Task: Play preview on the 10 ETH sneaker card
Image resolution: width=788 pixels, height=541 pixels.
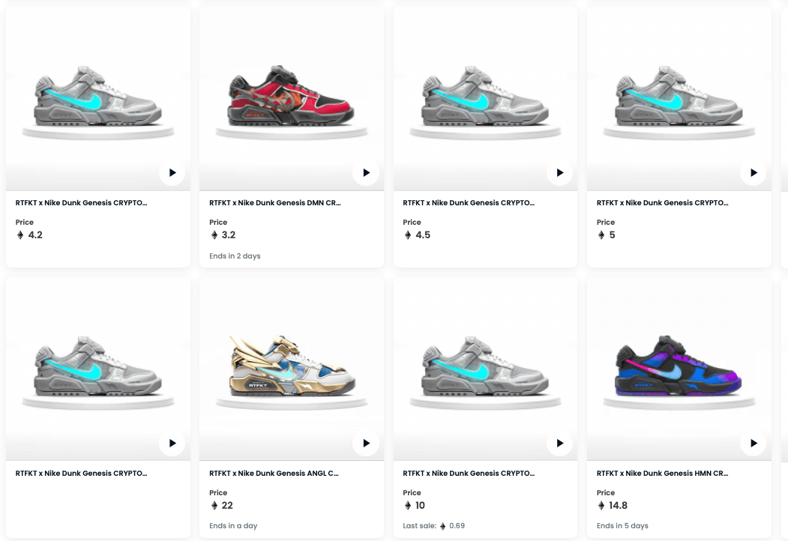Action: pyautogui.click(x=560, y=443)
